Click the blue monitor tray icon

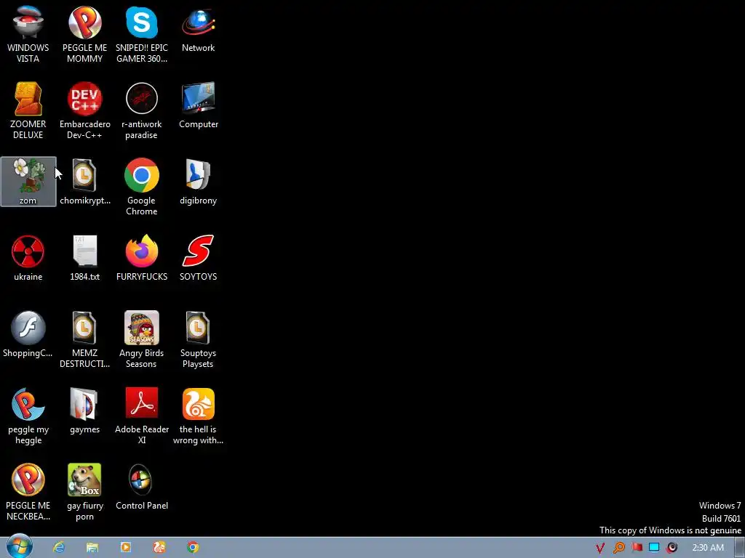(x=654, y=548)
